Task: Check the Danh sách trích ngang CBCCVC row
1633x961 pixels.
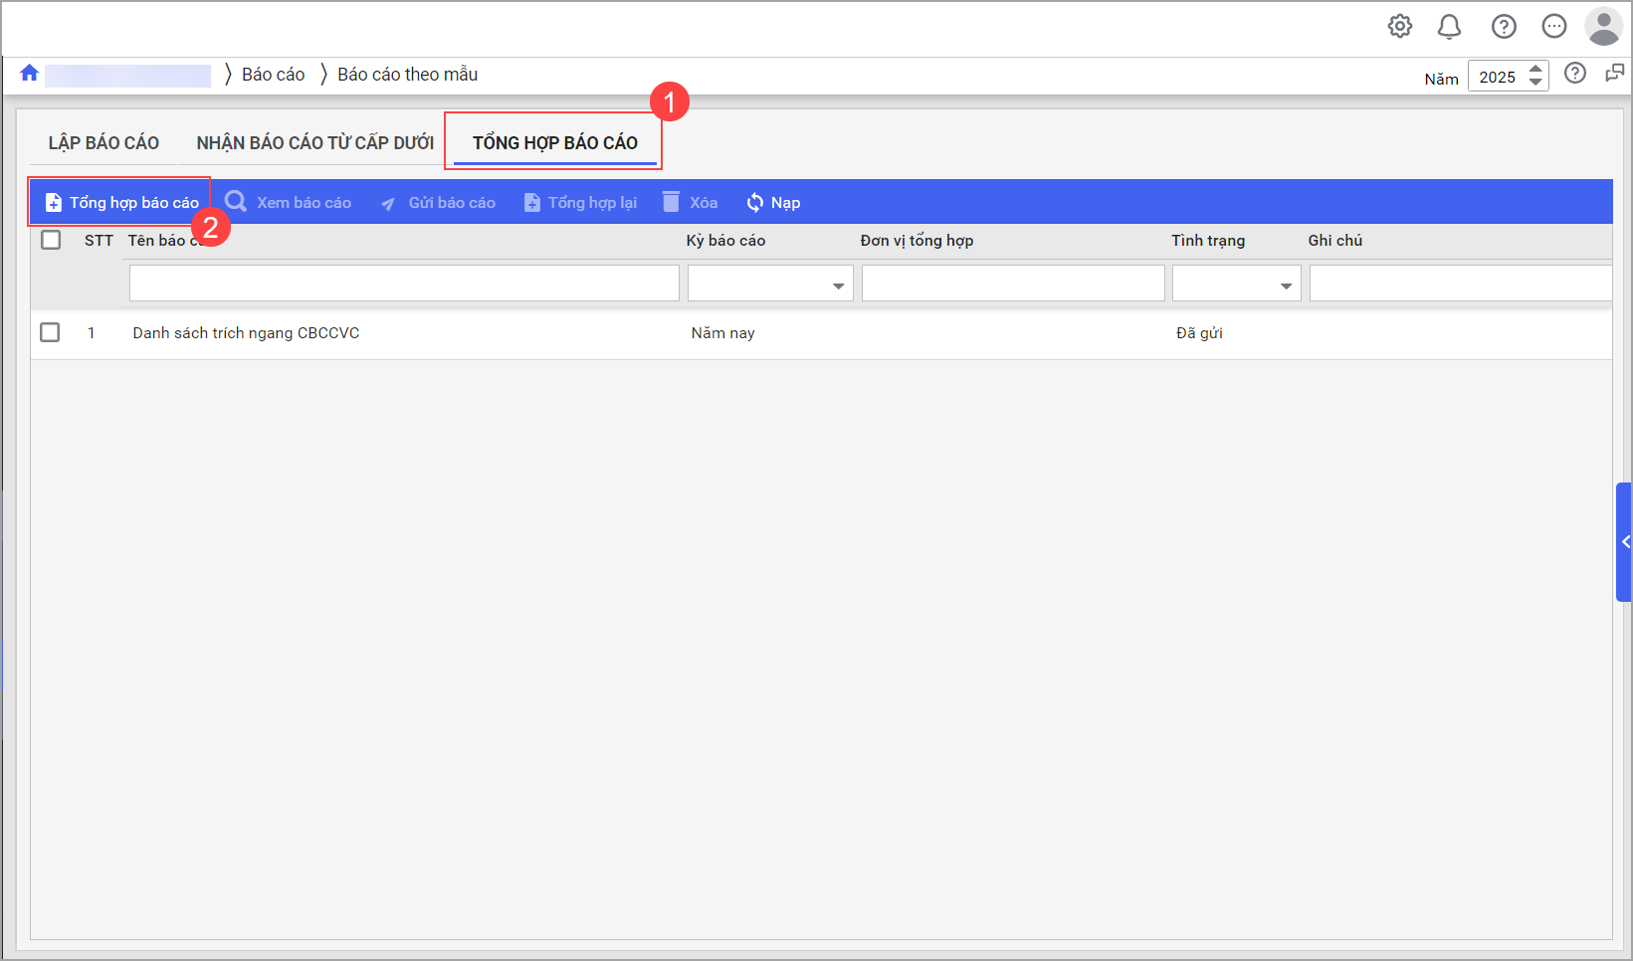Action: (50, 332)
